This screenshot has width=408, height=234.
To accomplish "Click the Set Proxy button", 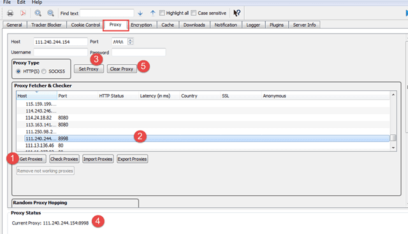I will pyautogui.click(x=89, y=69).
